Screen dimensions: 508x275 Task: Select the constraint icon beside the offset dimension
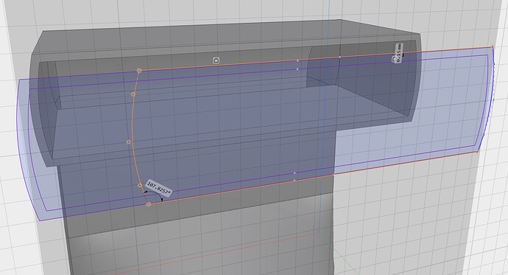click(x=395, y=59)
